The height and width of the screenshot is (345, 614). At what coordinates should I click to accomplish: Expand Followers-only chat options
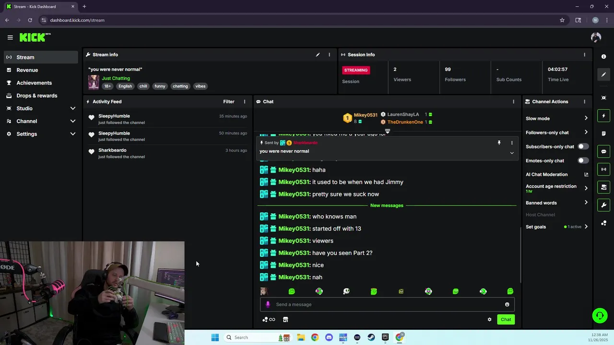[557, 132]
